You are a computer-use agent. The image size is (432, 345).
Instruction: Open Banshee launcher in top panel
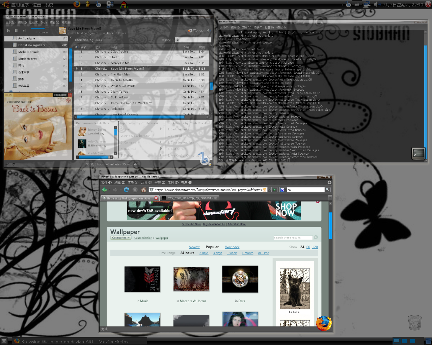[99, 4]
